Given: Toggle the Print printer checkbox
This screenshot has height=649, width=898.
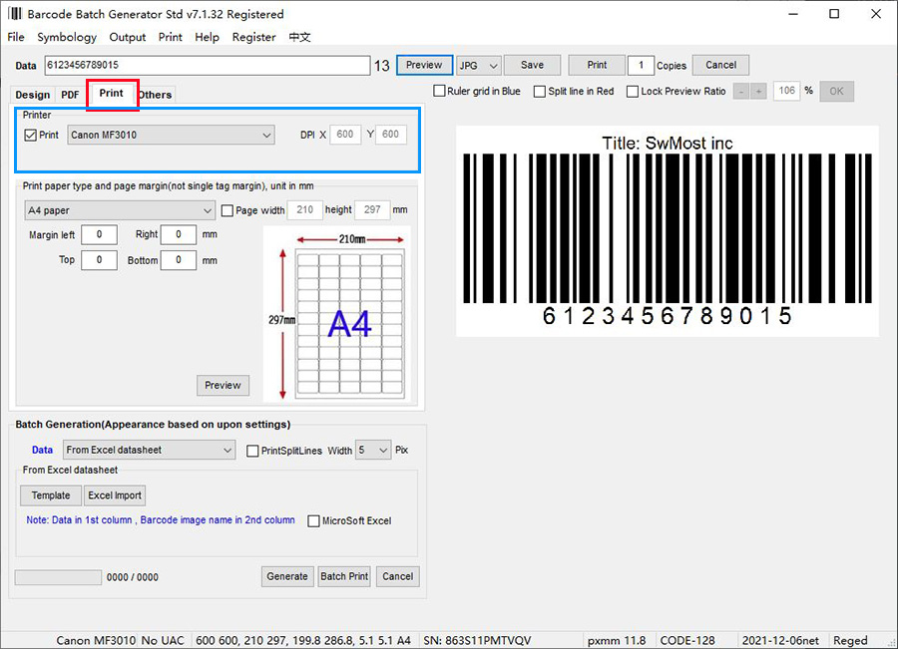Looking at the screenshot, I should pos(30,135).
